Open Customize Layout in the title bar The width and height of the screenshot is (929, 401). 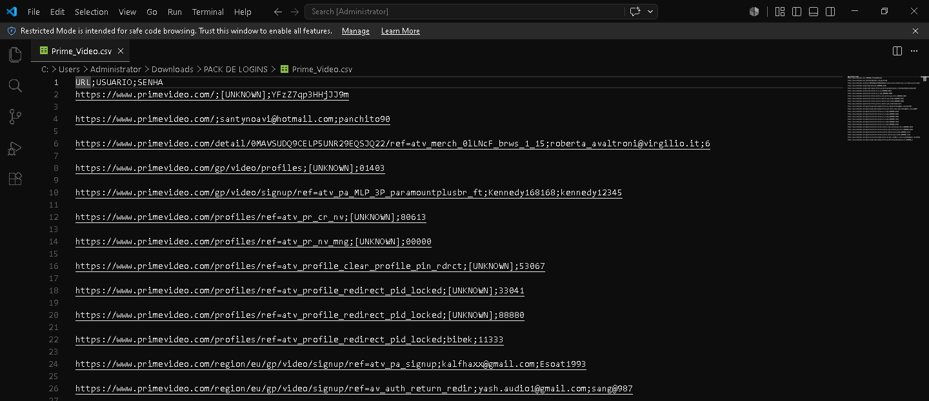(x=780, y=12)
